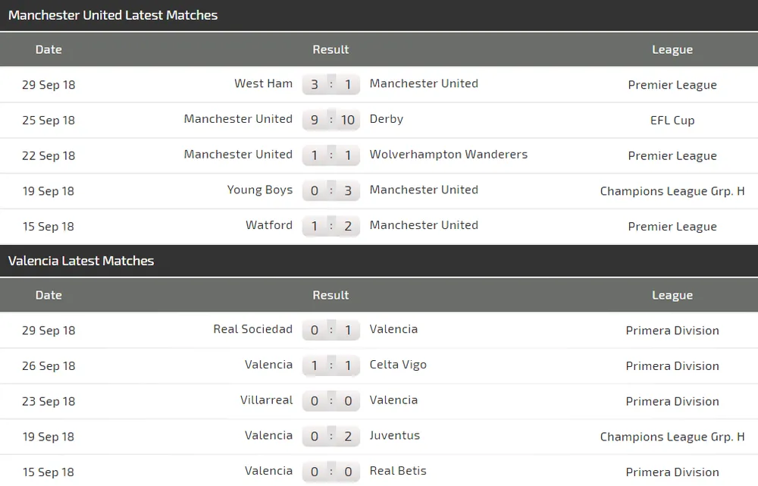
Task: Click the 0 : 2 Valencia–Juventus score
Action: [x=331, y=436]
